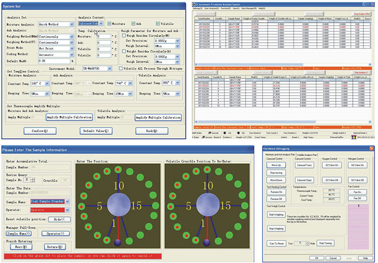Viewport: 378px width, 263px height.
Task: Open the Operator dropdown in sample dialog
Action: (x=68, y=210)
